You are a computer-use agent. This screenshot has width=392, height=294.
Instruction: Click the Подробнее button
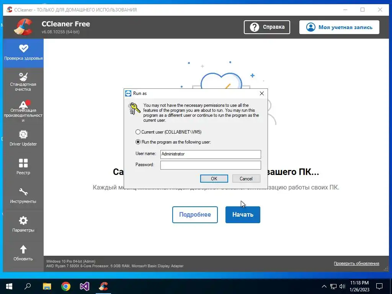(195, 214)
